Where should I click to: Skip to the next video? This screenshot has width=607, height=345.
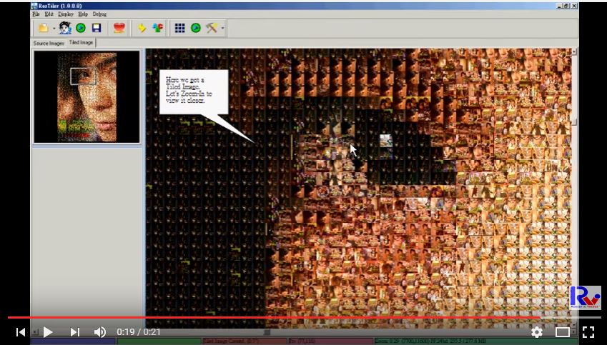click(75, 332)
